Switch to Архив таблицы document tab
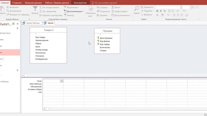This screenshot has height=116, width=207. (x=32, y=23)
